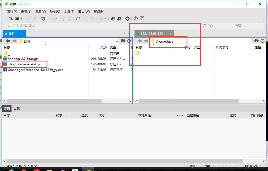Viewport: 268px width, 171px height.
Task: Go back in the remote /home/java pane
Action: click(140, 41)
